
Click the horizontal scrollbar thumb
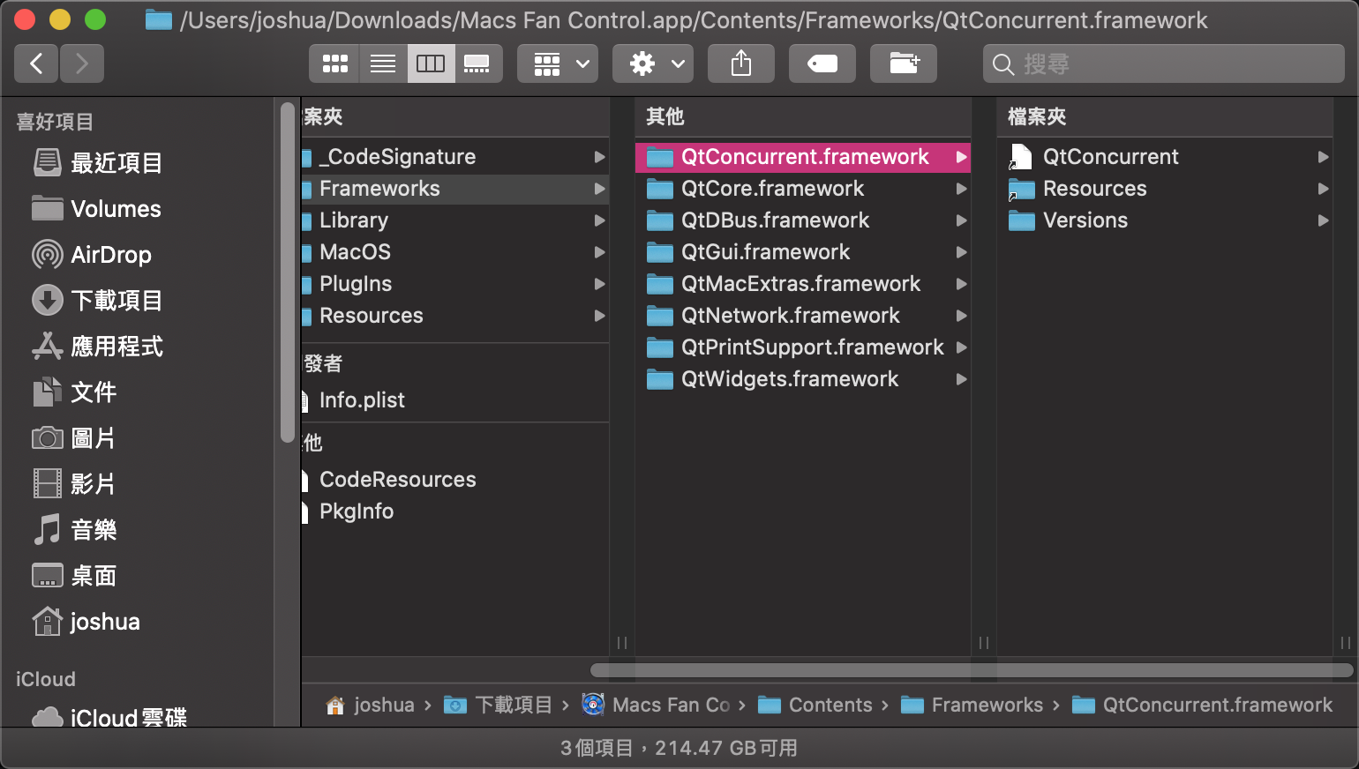972,670
